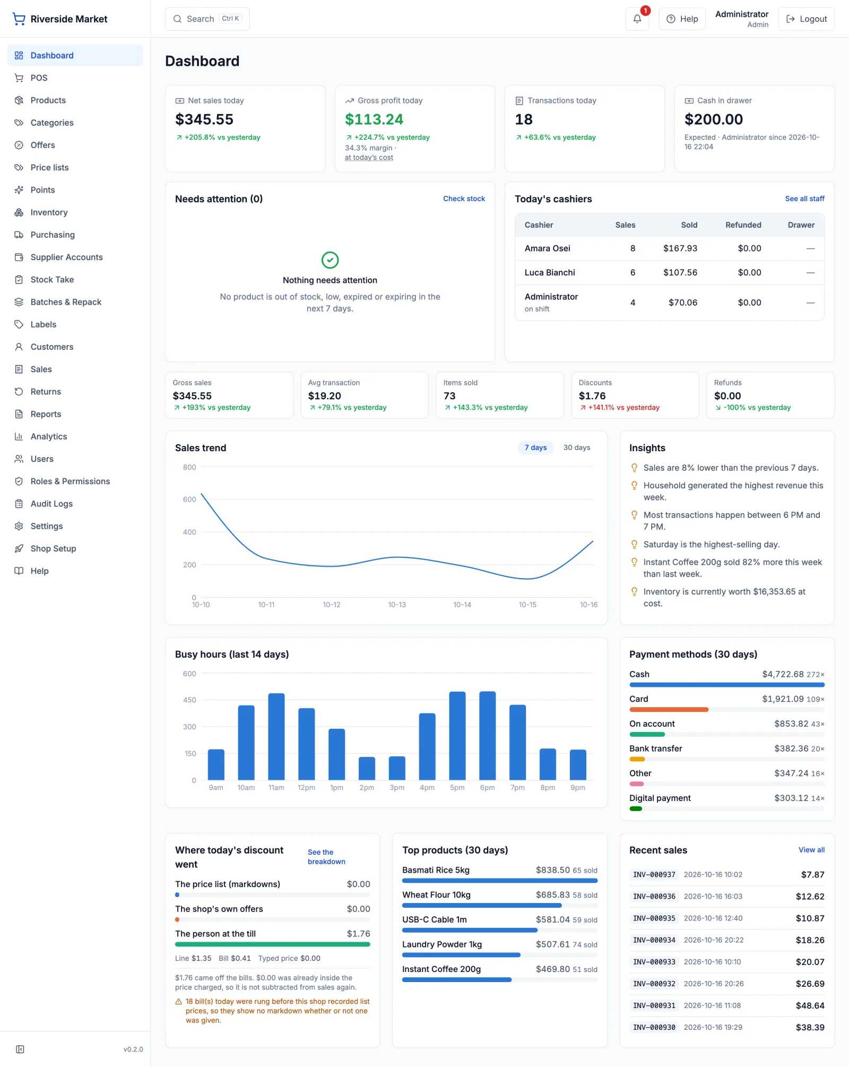Viewport: 849px width, 1067px height.
Task: Go to Categories in the sidebar
Action: pyautogui.click(x=75, y=123)
